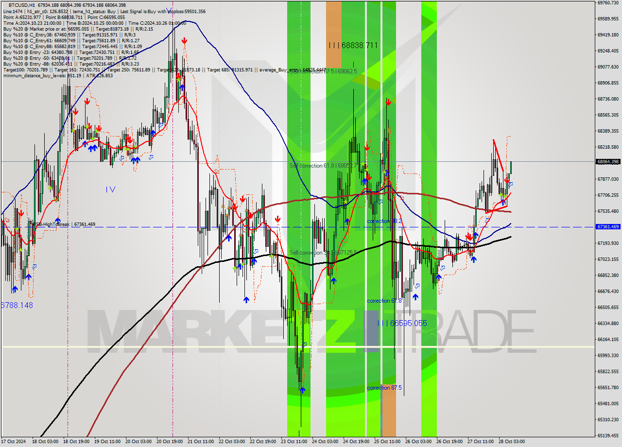Click the 68736.730 price axis value
Screen dimensions: 622x447
(607, 99)
